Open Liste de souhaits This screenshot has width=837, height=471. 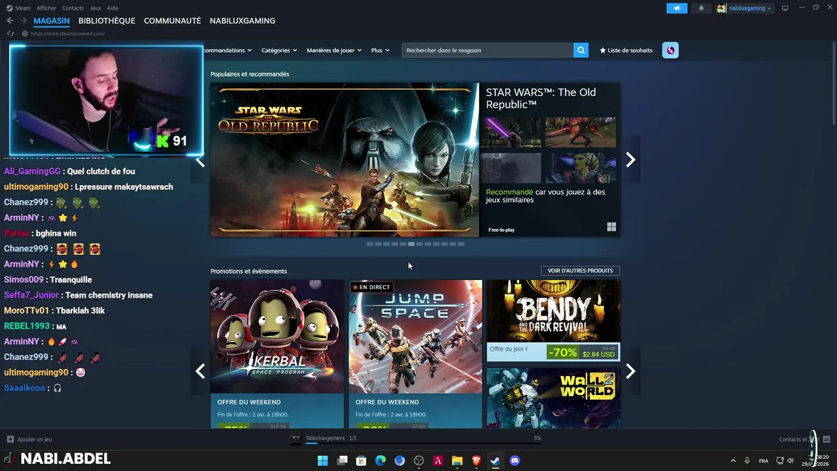click(x=626, y=50)
